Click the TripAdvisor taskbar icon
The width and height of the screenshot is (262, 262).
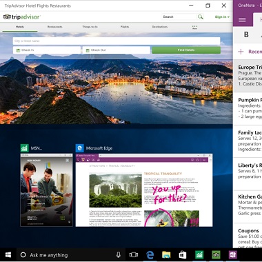pyautogui.click(x=216, y=255)
